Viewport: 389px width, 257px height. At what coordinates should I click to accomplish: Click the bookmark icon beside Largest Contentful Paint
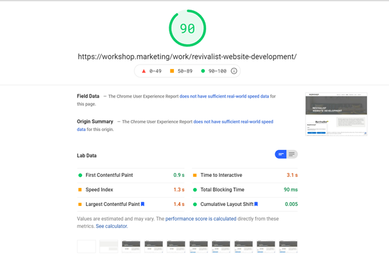[143, 204]
